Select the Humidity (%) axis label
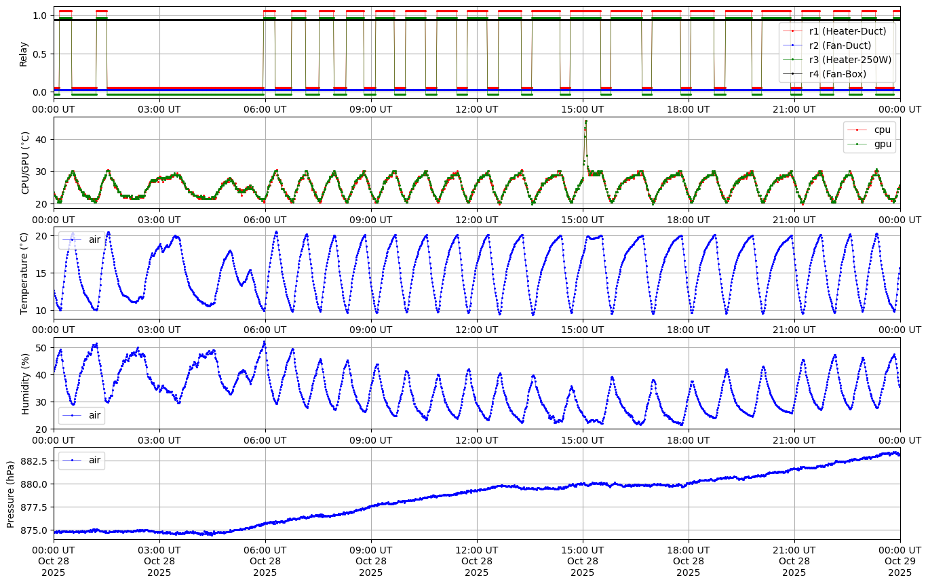Image resolution: width=928 pixels, height=584 pixels. (x=26, y=383)
